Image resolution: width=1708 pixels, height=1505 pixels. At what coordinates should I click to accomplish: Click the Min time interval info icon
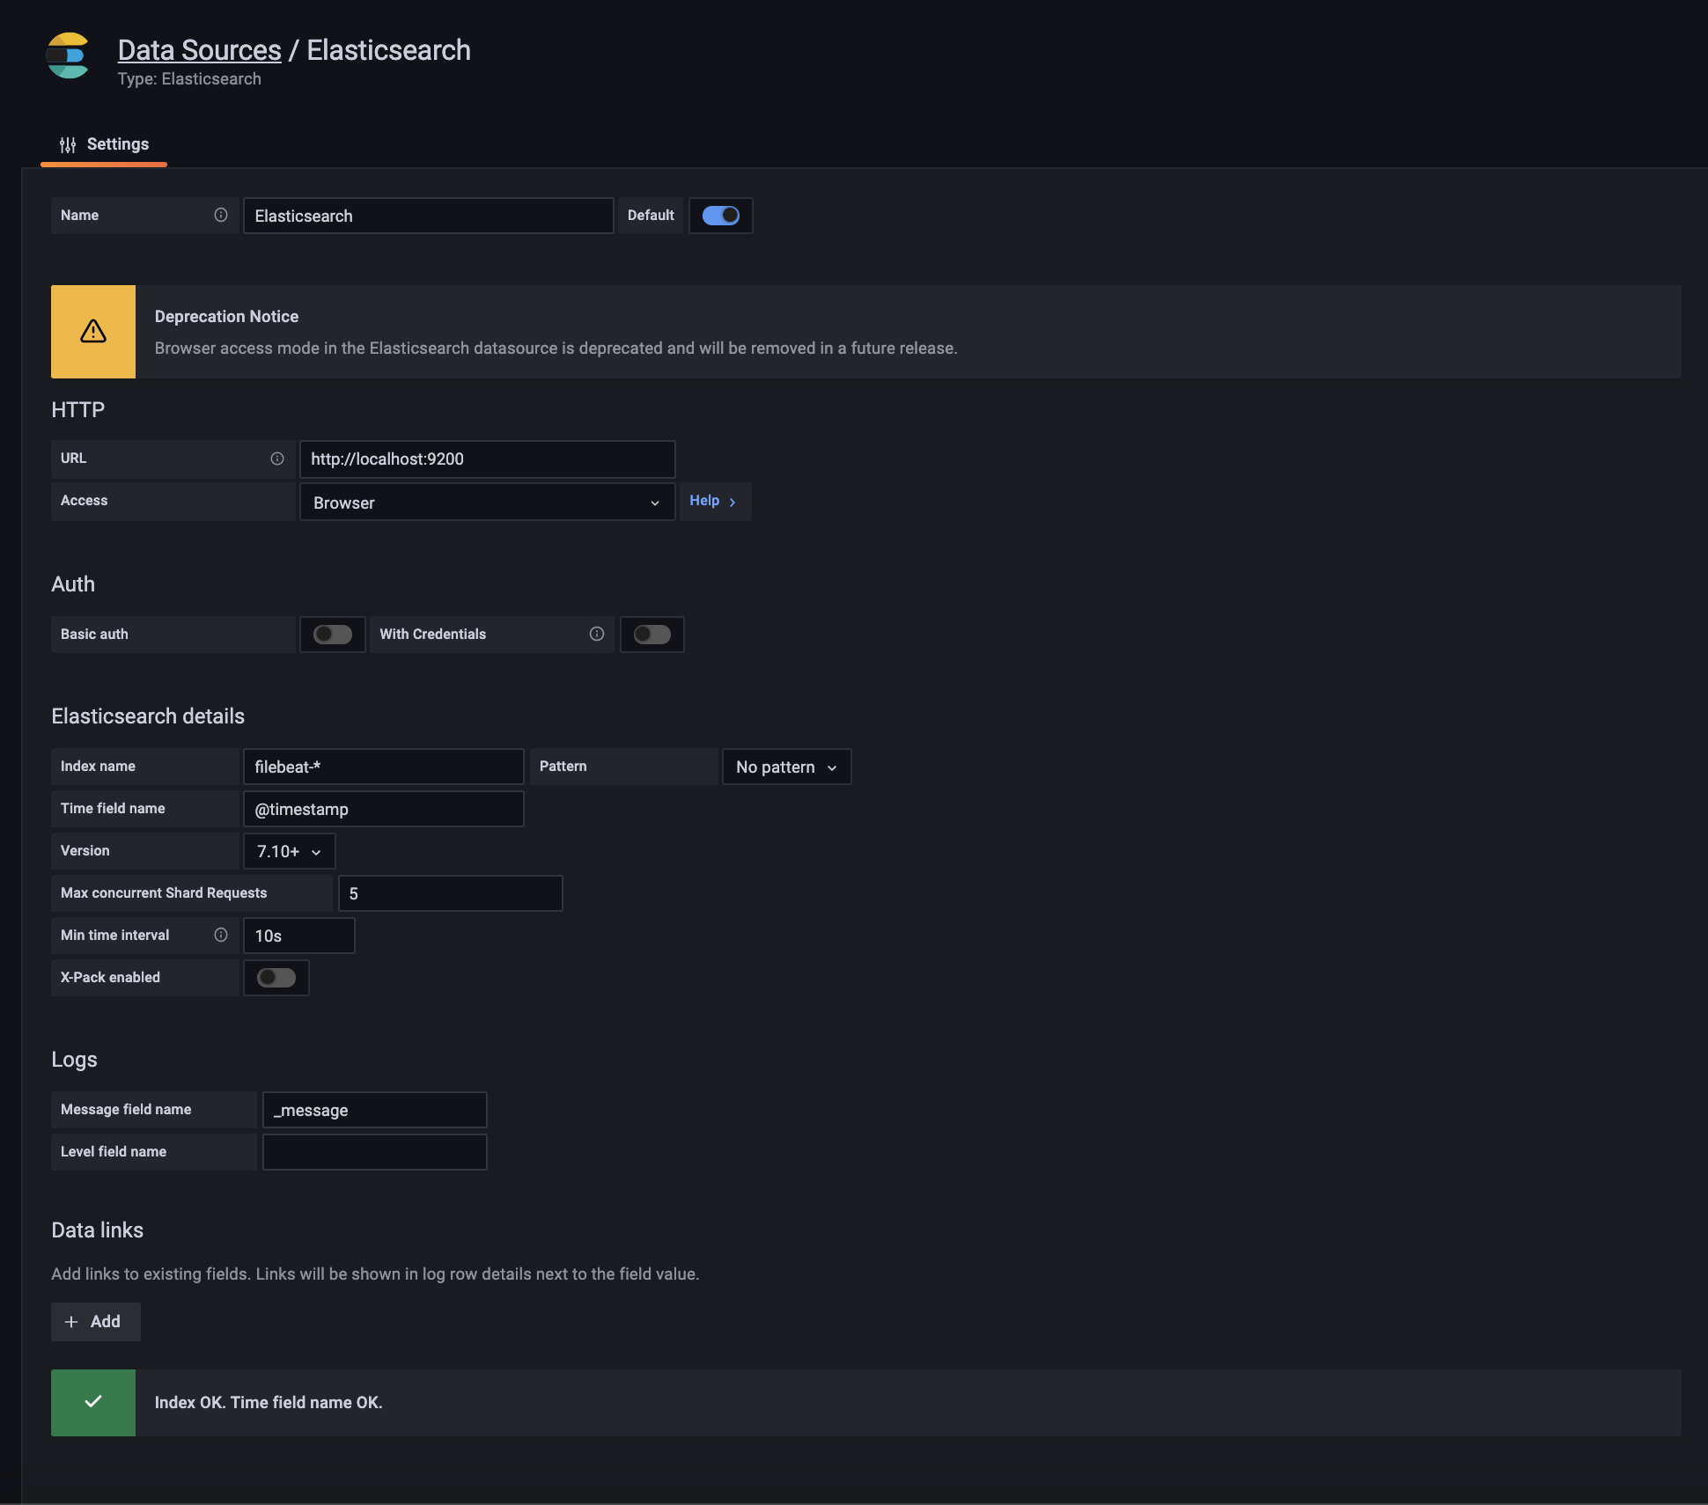tap(221, 935)
